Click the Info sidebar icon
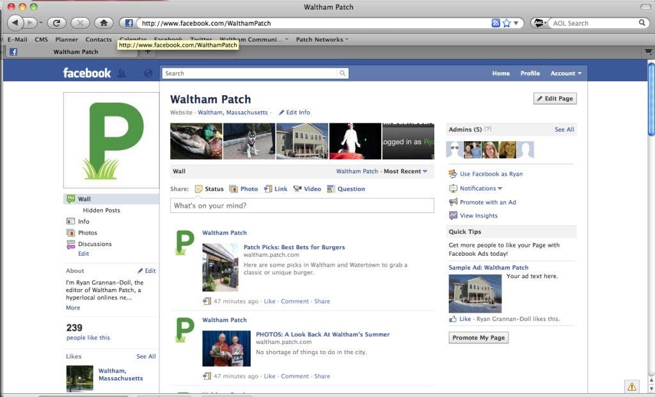Image resolution: width=655 pixels, height=397 pixels. 70,221
